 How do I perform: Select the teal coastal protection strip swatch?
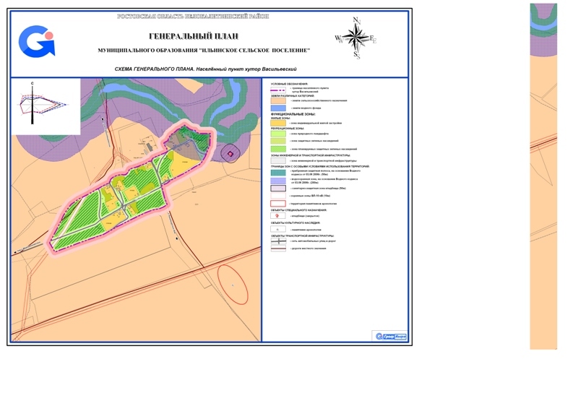tap(278, 172)
